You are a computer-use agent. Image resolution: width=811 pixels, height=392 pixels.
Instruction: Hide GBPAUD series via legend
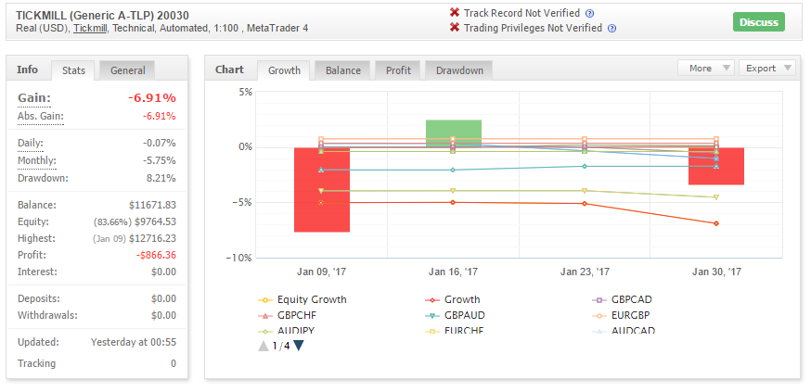(x=455, y=315)
